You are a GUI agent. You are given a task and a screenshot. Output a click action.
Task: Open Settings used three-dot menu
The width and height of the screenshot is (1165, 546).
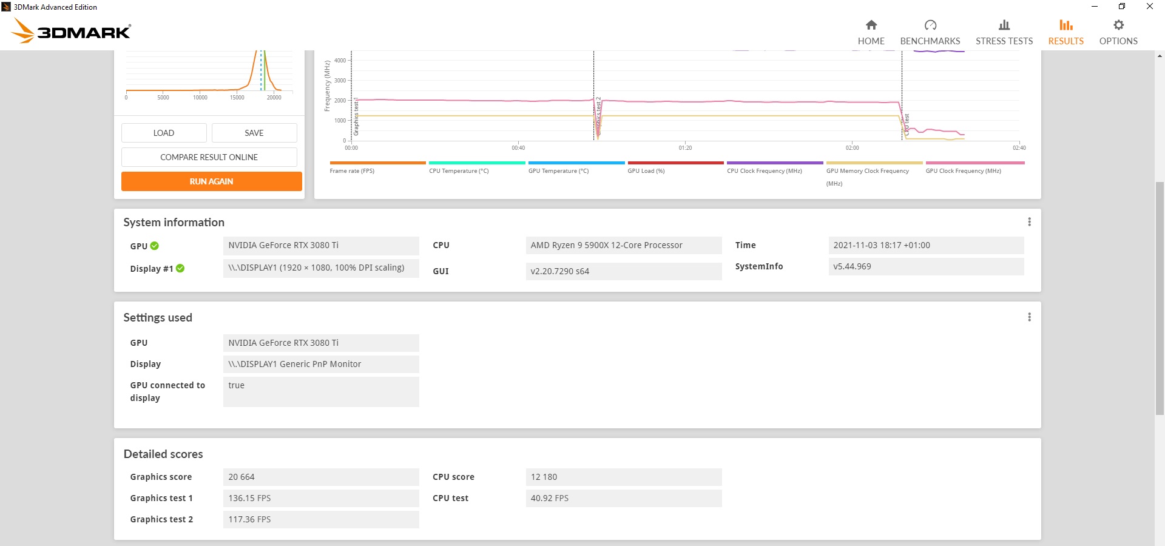(1029, 317)
